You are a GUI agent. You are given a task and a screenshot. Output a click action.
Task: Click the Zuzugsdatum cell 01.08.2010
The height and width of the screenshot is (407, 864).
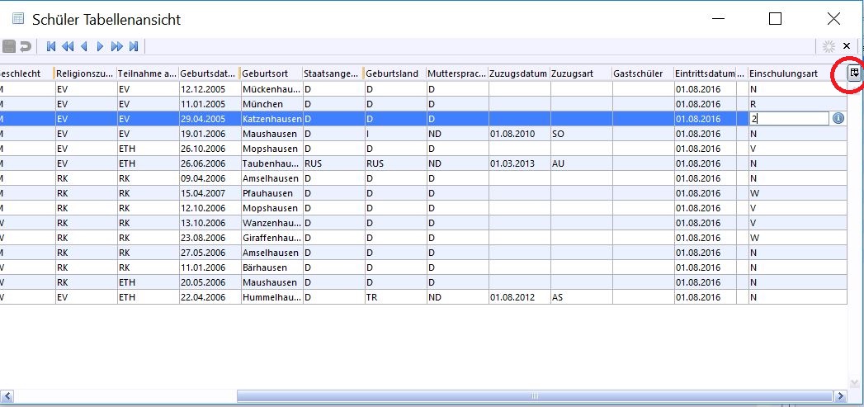tap(519, 134)
